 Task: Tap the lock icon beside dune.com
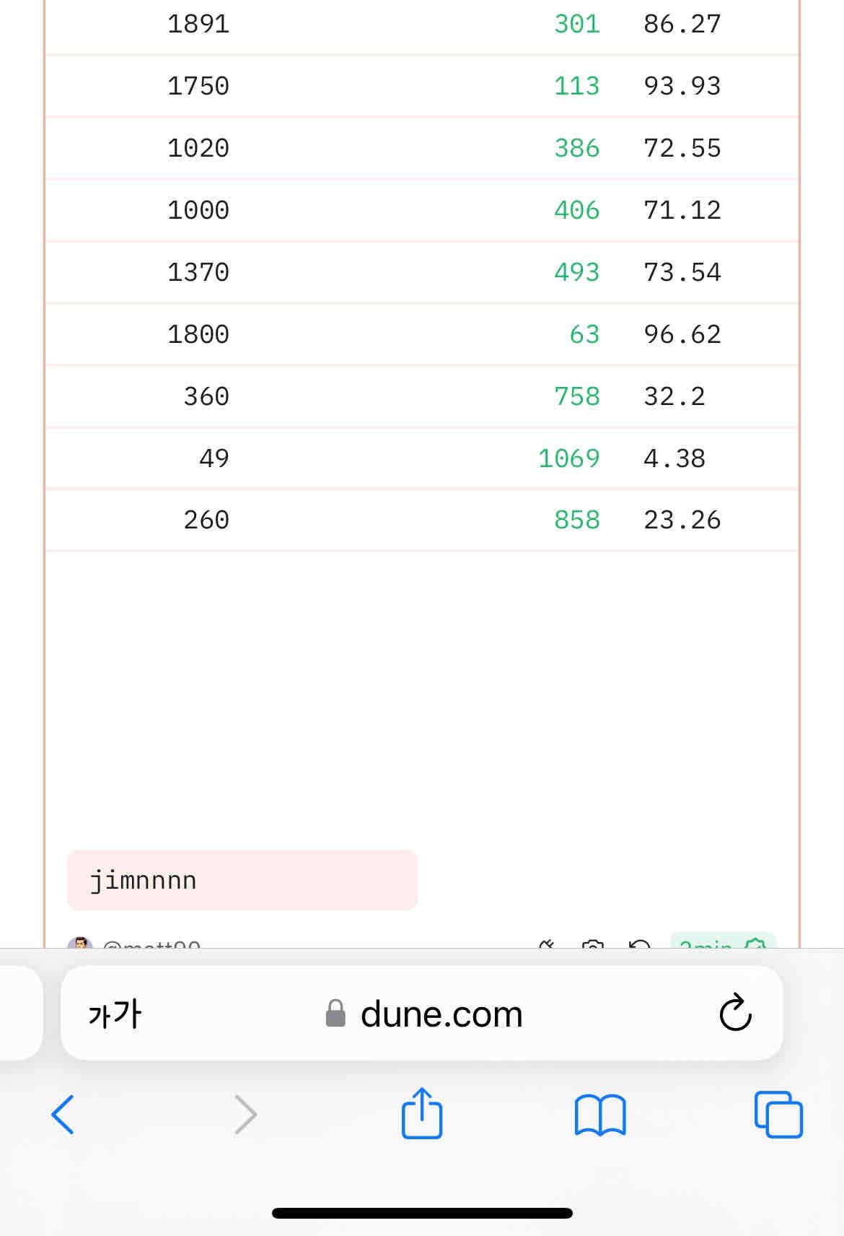[335, 1014]
